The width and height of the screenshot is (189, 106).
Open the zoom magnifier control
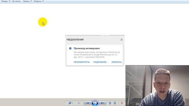pos(71,103)
